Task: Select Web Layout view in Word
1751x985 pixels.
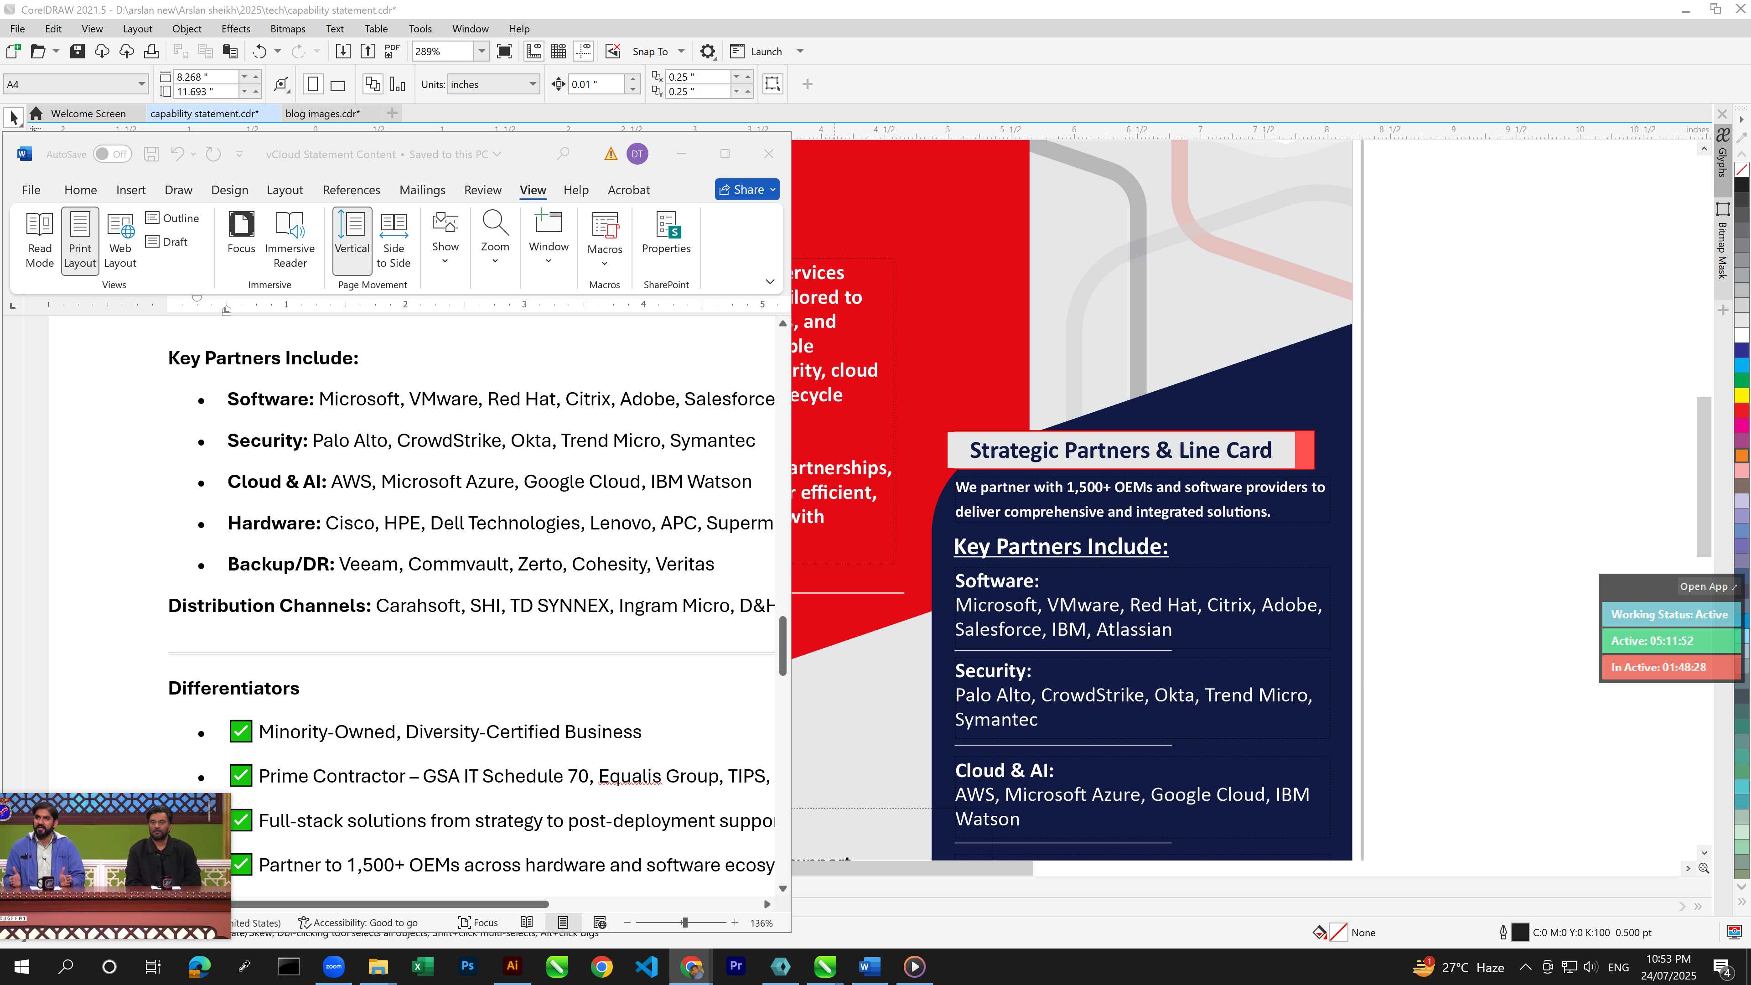Action: click(x=120, y=240)
